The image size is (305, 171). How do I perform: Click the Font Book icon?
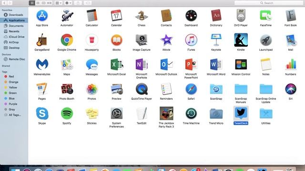pos(291,16)
